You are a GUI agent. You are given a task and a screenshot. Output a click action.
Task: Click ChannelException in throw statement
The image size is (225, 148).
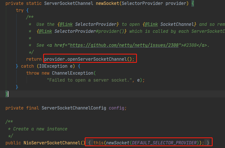pos(73,73)
